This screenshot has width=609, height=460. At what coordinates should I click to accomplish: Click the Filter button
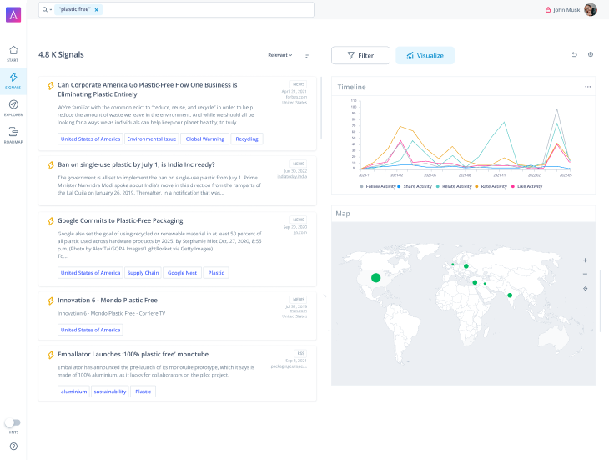click(x=360, y=55)
